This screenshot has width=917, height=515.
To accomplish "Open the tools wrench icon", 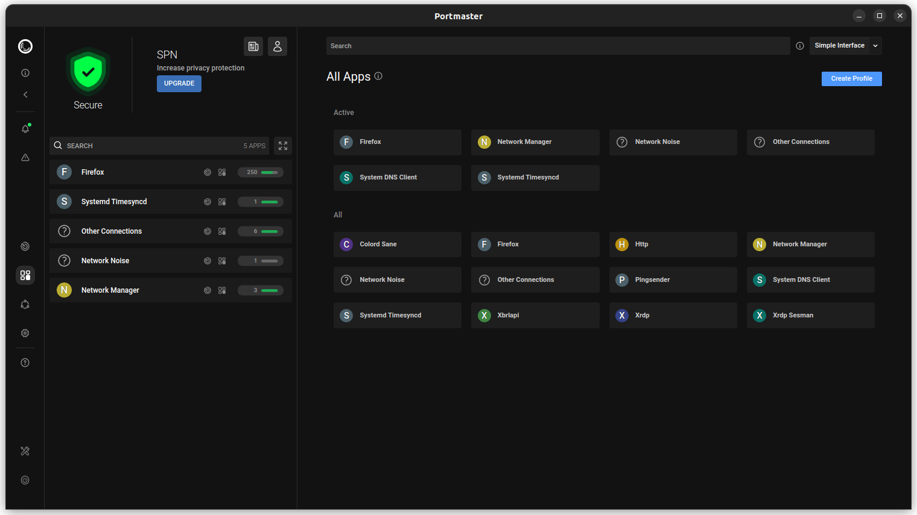I will click(x=25, y=451).
